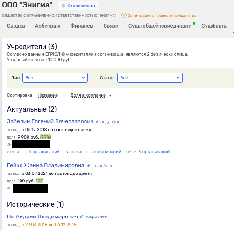The height and width of the screenshot is (230, 234).
Task: View the 7 организаций руководитель link
Action: point(106,152)
